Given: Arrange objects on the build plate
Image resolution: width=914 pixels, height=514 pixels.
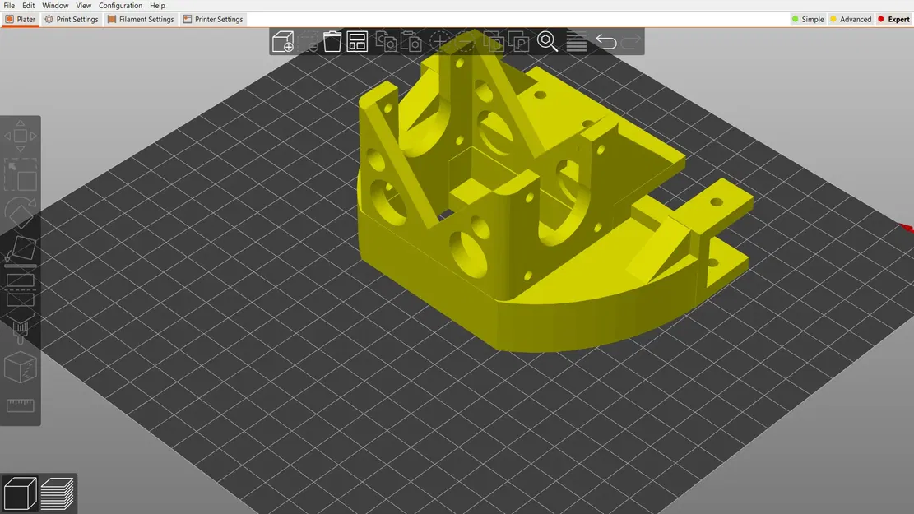Looking at the screenshot, I should click(x=356, y=41).
